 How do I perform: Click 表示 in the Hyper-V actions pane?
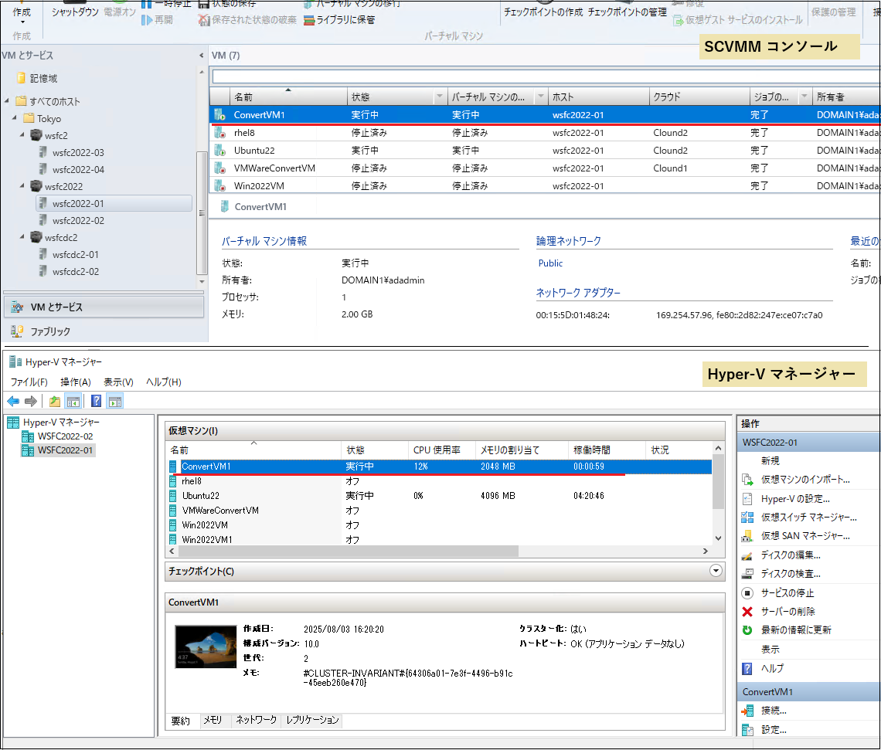(x=770, y=650)
